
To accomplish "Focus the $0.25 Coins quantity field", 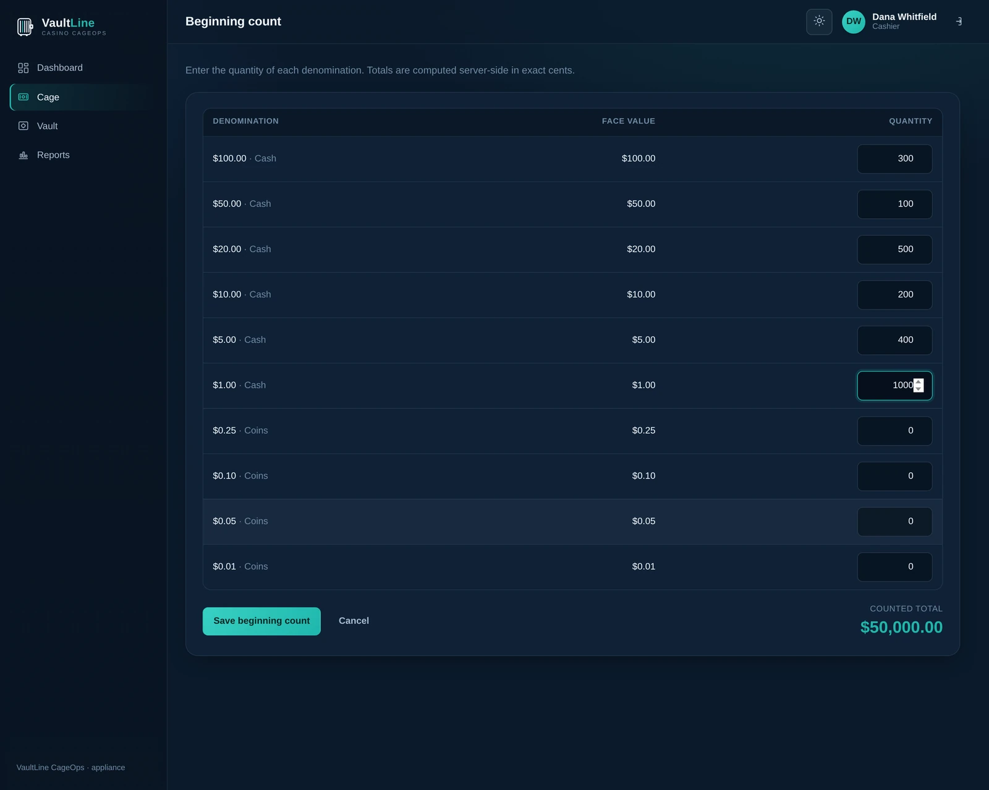I will tap(894, 431).
